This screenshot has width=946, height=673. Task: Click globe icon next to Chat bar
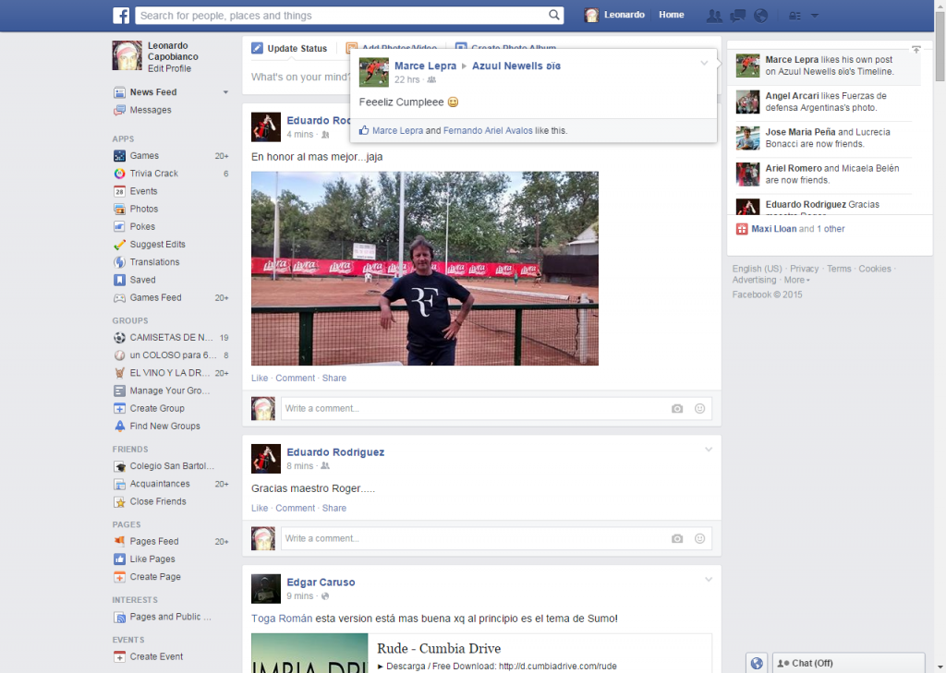click(757, 664)
